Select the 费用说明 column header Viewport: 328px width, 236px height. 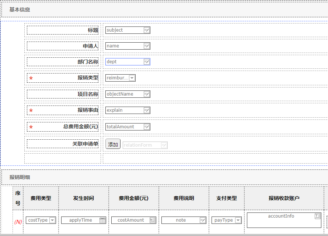click(x=184, y=198)
